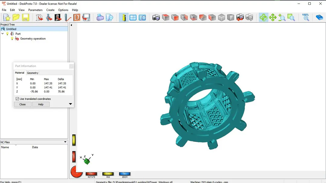Go to previous view with red-arrow camera icon

[240, 17]
